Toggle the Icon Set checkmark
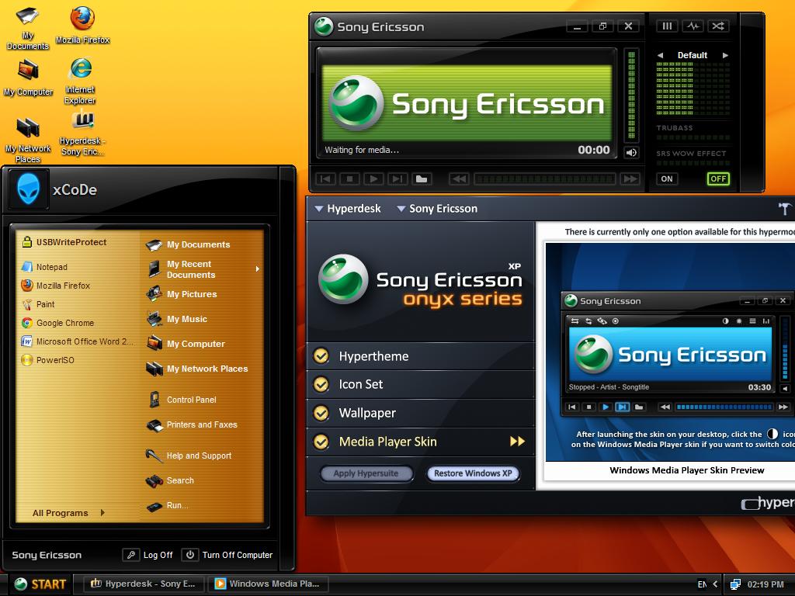This screenshot has height=596, width=795. click(x=321, y=385)
